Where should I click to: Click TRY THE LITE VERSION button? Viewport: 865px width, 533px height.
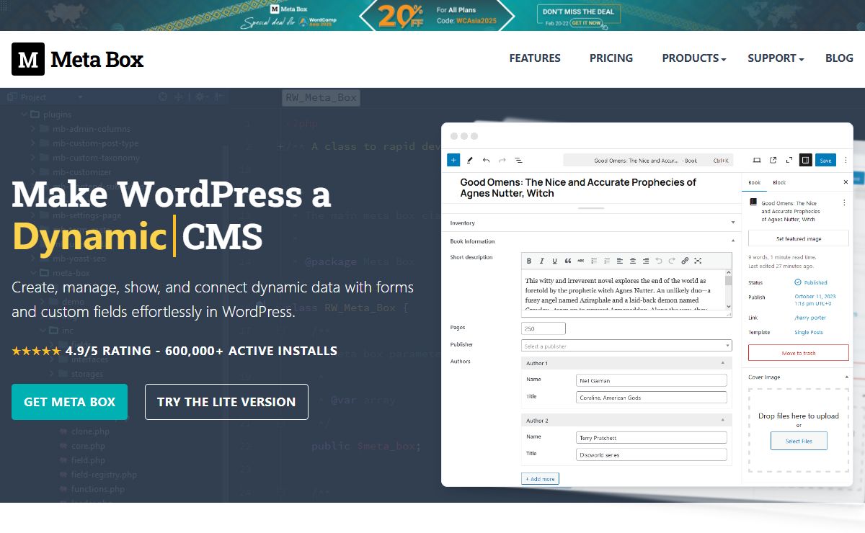(x=226, y=402)
